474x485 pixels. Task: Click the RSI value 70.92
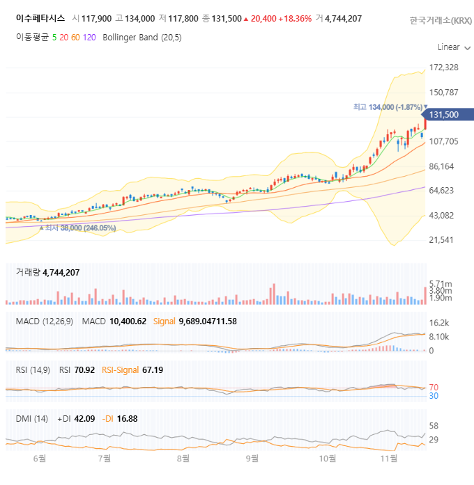click(84, 370)
